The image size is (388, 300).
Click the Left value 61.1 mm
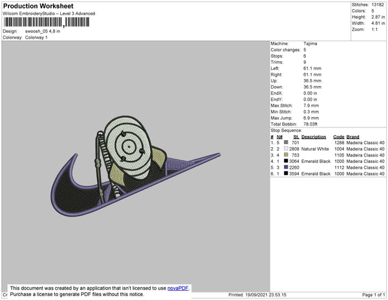[x=312, y=69]
